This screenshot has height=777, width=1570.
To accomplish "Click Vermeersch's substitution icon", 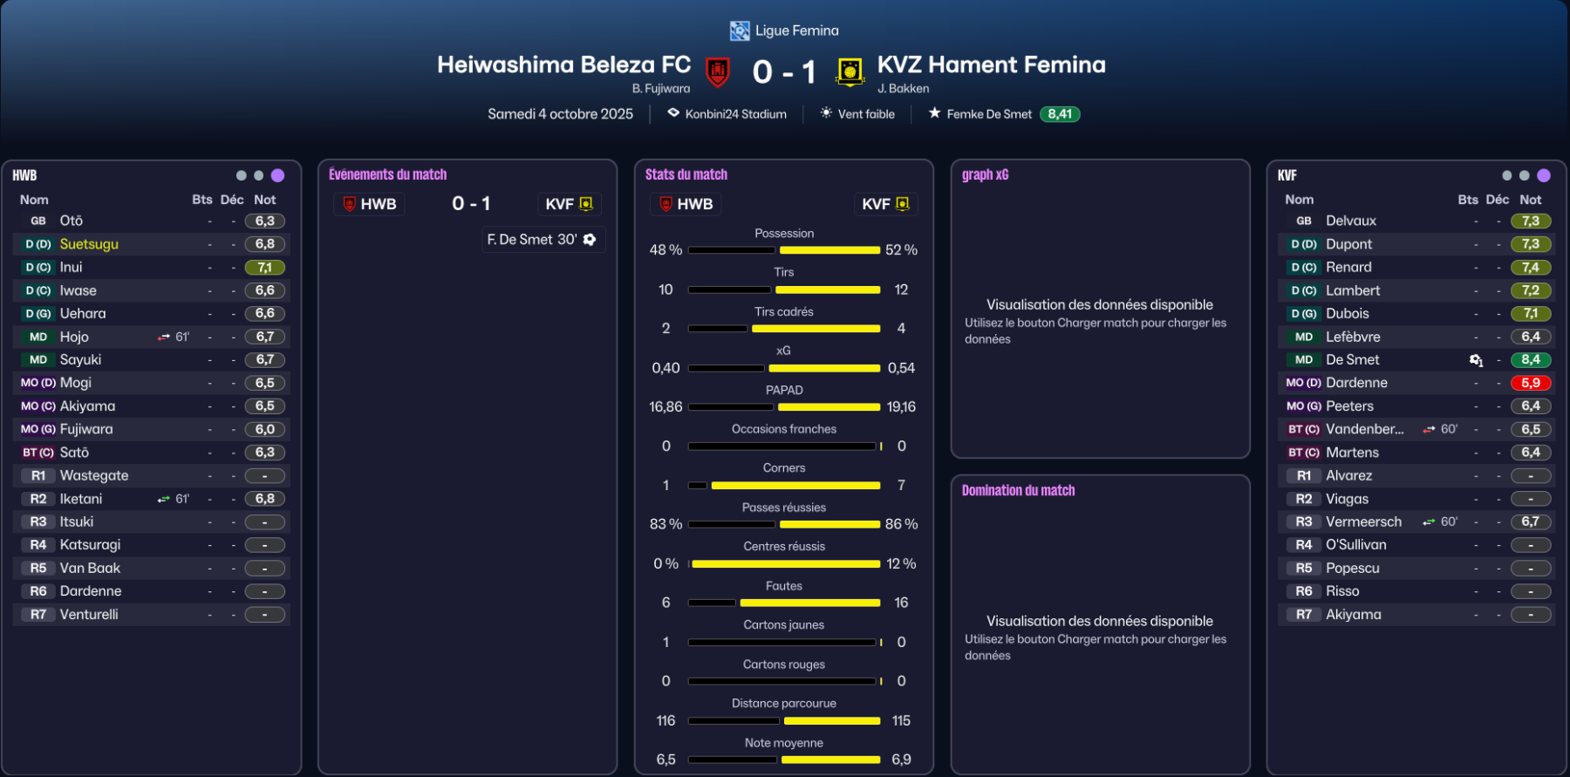I will pos(1429,521).
